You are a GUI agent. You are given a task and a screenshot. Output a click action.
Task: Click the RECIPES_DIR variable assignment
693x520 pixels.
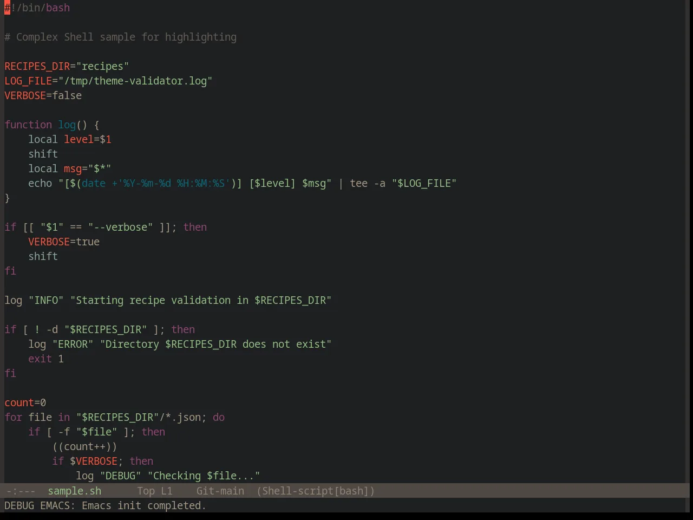pos(67,66)
